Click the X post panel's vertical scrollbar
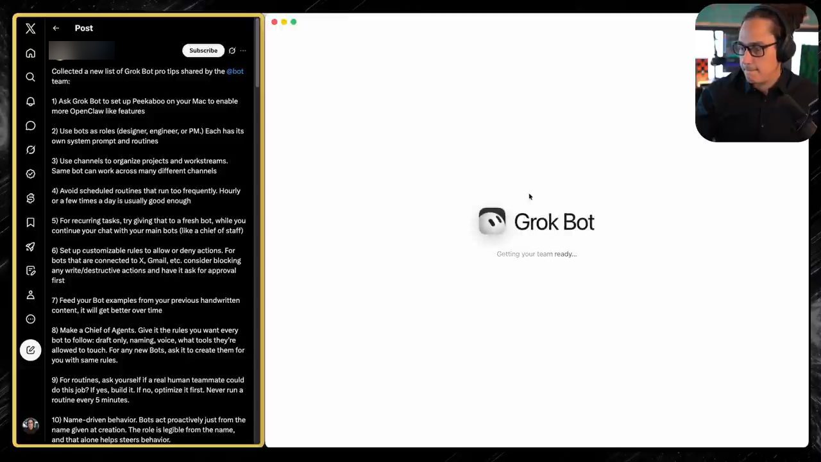The width and height of the screenshot is (821, 462). (257, 55)
